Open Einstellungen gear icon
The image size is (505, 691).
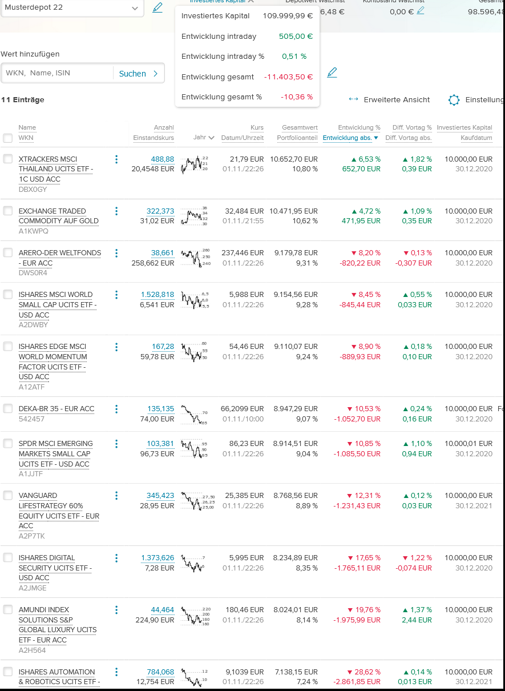tap(454, 100)
